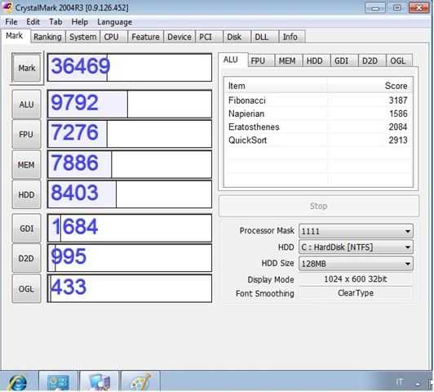Click the GDI score bar showing 1684
This screenshot has height=392, width=434.
pyautogui.click(x=130, y=228)
